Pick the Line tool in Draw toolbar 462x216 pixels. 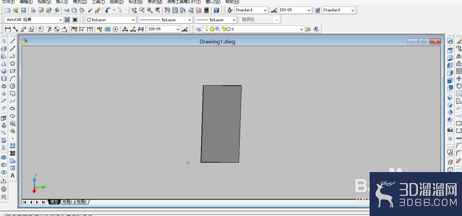coord(12,41)
